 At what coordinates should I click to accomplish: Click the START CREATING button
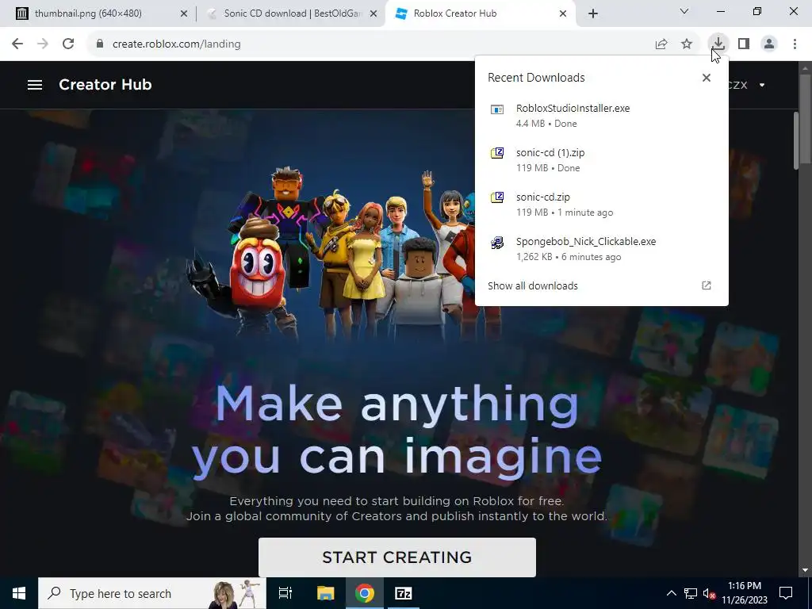coord(397,557)
